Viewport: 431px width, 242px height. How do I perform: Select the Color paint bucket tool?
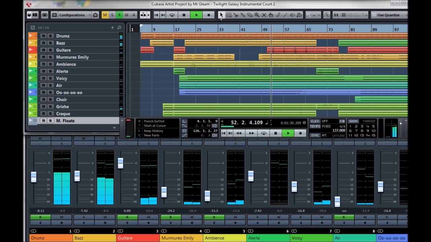tap(299, 15)
